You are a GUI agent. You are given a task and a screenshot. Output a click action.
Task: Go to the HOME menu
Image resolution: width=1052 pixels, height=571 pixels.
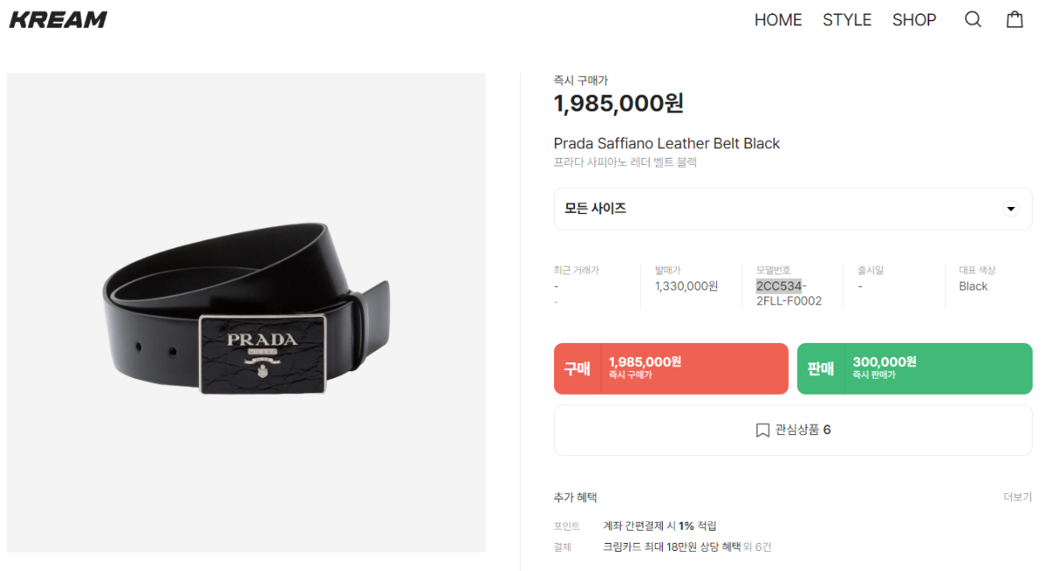coord(778,19)
